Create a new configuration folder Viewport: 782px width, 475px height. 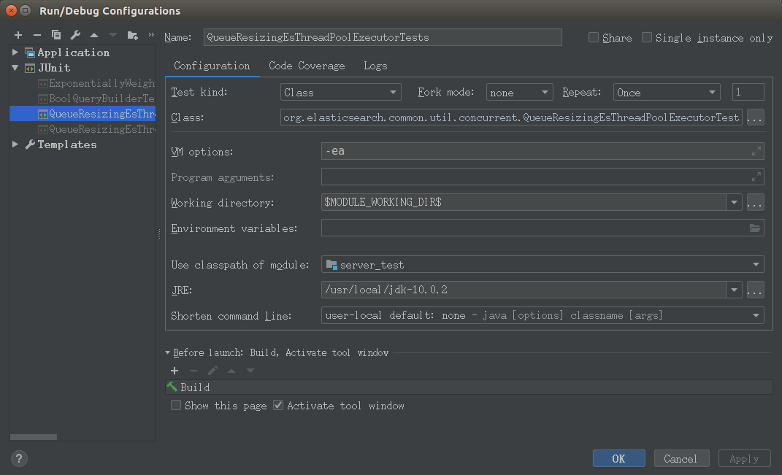tap(132, 35)
